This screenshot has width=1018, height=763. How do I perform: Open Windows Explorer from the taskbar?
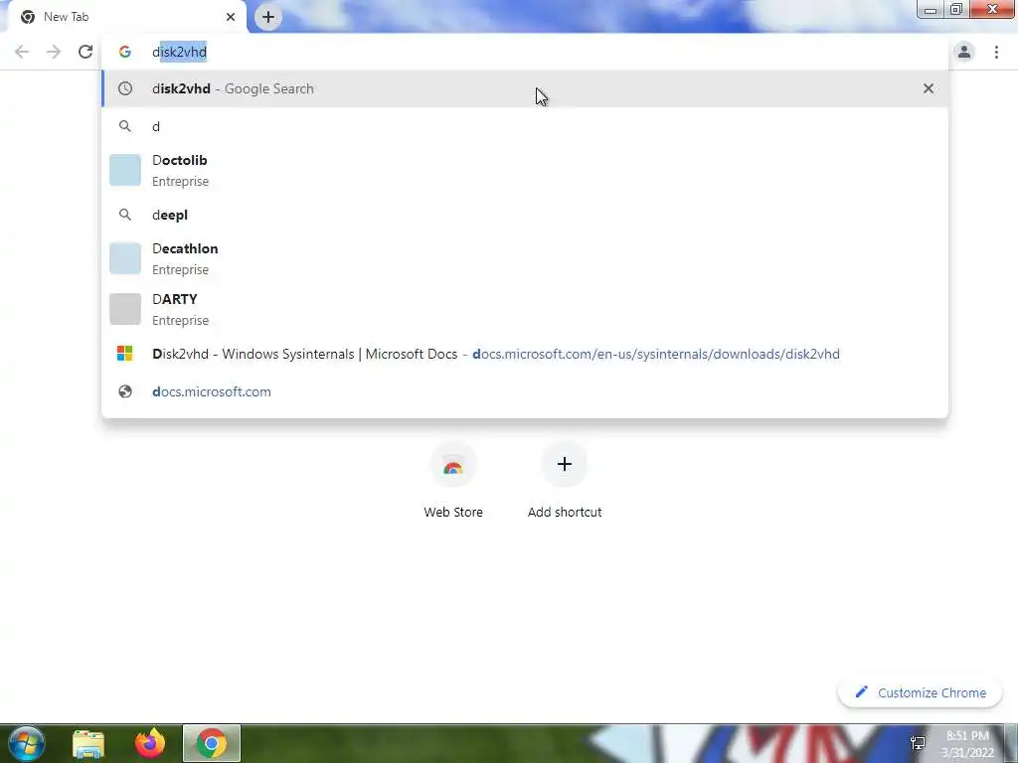[88, 743]
